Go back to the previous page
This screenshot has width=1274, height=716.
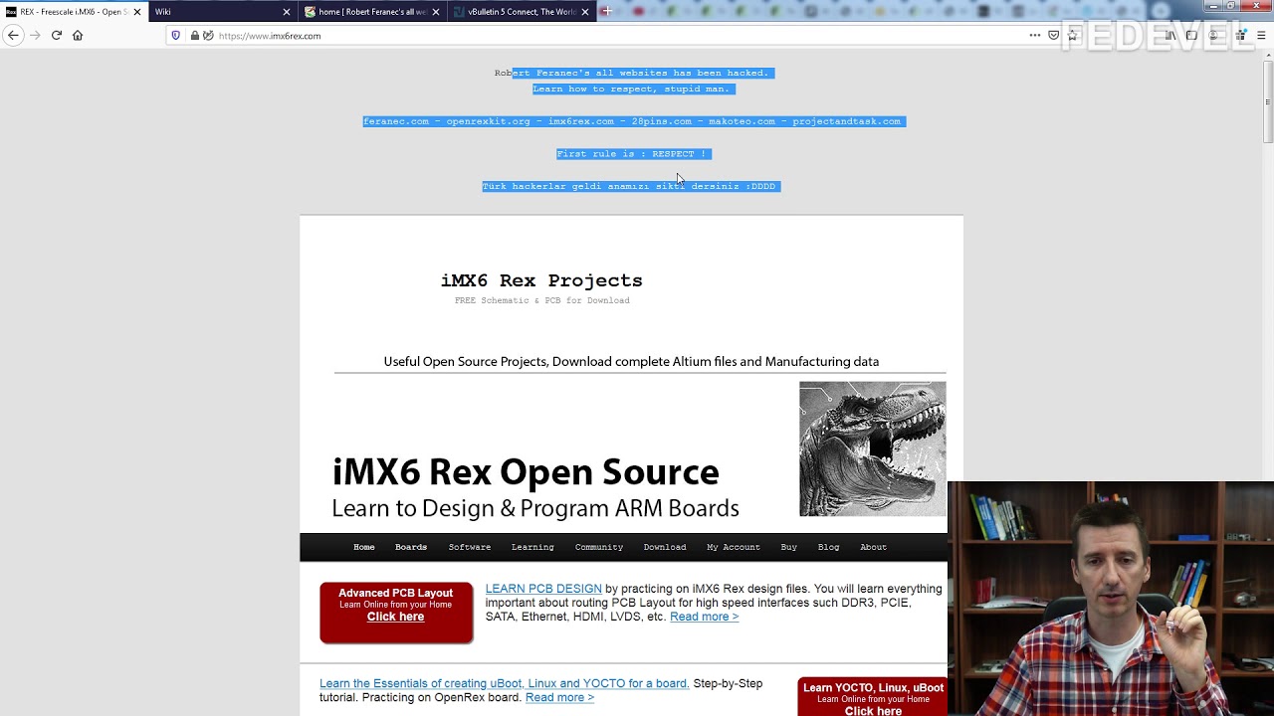point(13,35)
